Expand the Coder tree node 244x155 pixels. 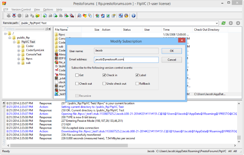19,46
